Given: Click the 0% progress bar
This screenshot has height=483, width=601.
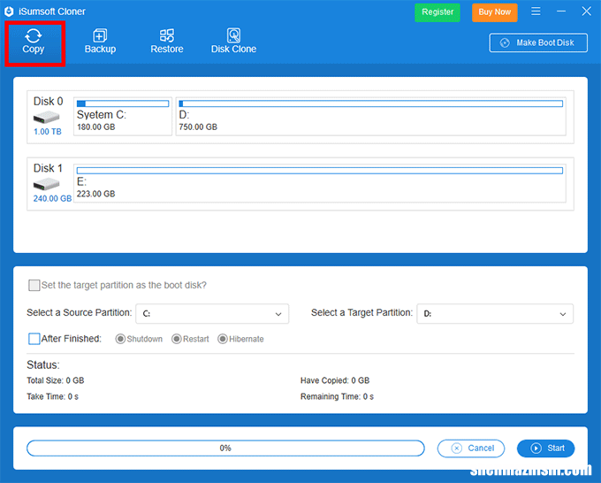Looking at the screenshot, I should click(225, 448).
